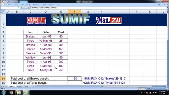The height and width of the screenshot is (95, 169).
Task: Select row 7 header
Action: [3, 49]
